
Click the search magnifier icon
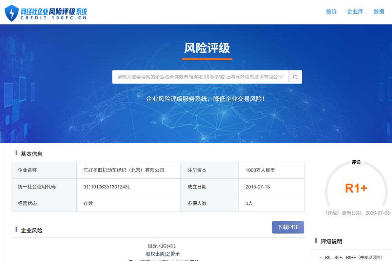[295, 77]
